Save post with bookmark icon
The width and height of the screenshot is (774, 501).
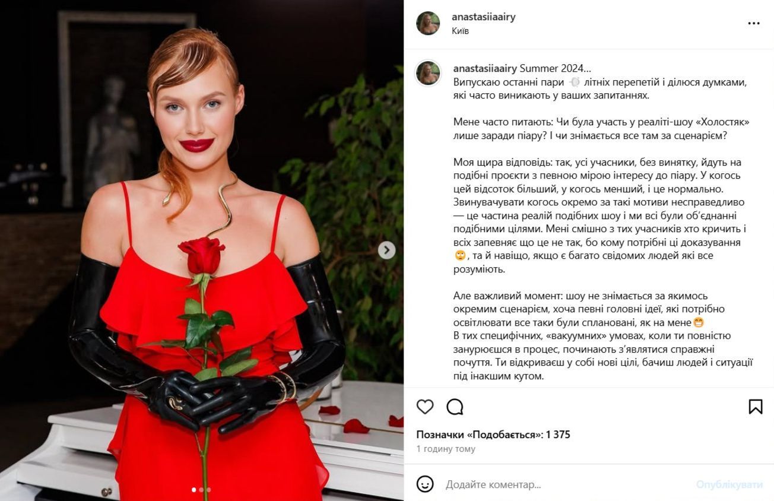[755, 407]
